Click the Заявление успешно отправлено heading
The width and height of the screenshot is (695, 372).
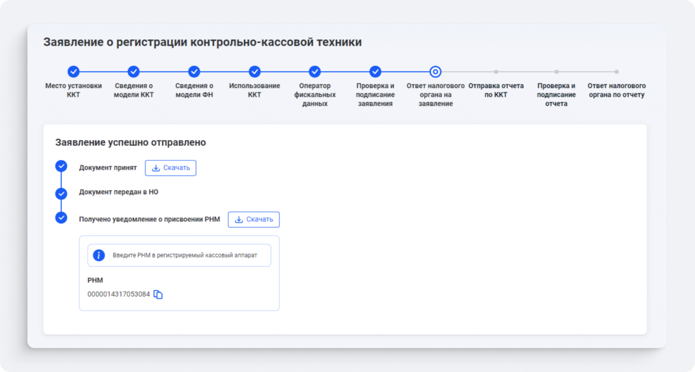click(x=130, y=142)
